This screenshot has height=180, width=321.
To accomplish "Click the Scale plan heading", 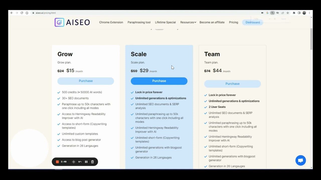I will (x=139, y=54).
